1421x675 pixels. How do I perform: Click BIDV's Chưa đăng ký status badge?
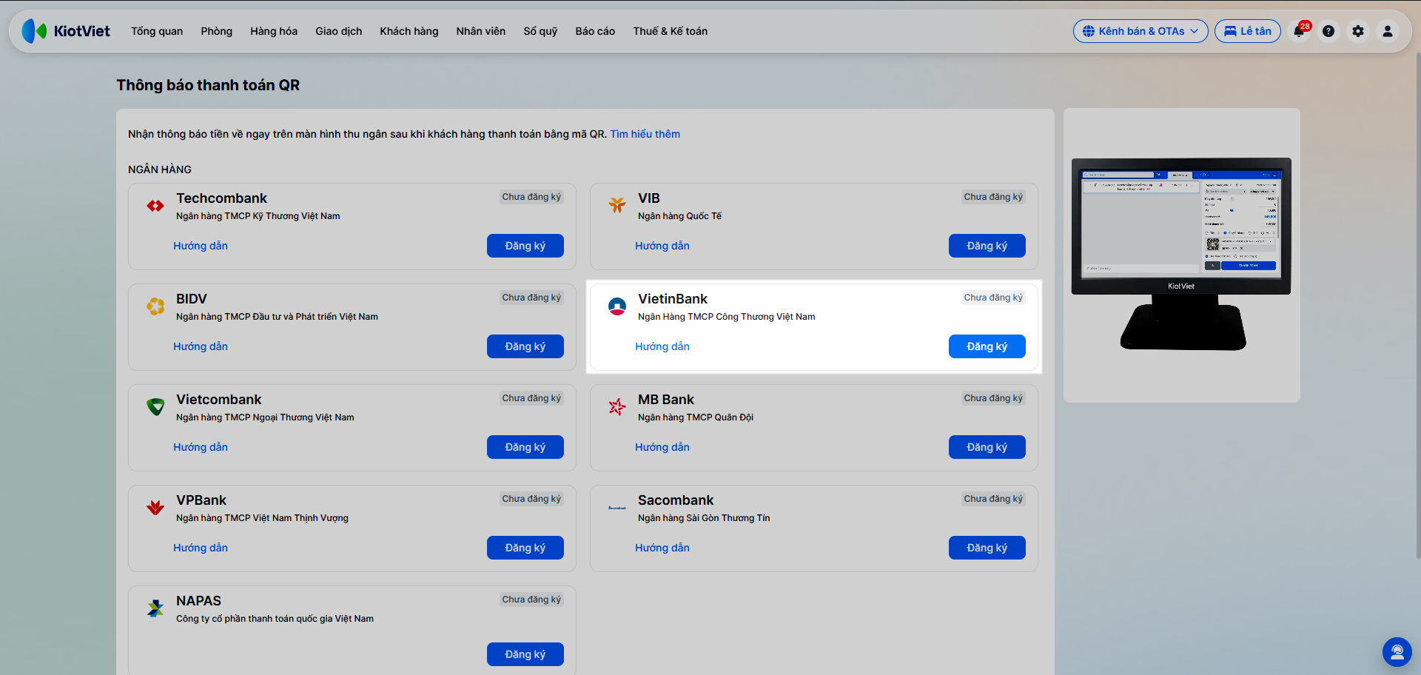click(x=531, y=298)
